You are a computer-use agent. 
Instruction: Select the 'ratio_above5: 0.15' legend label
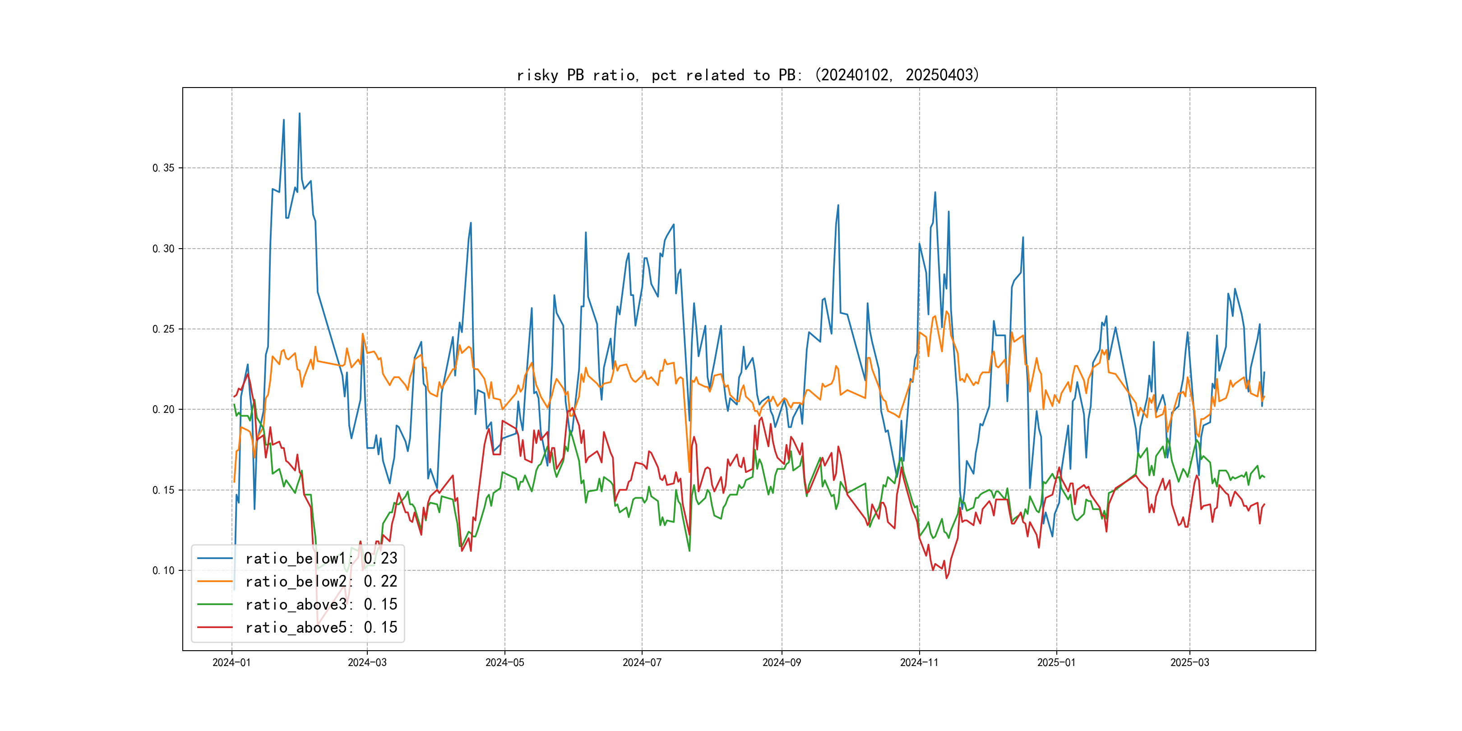coord(321,627)
